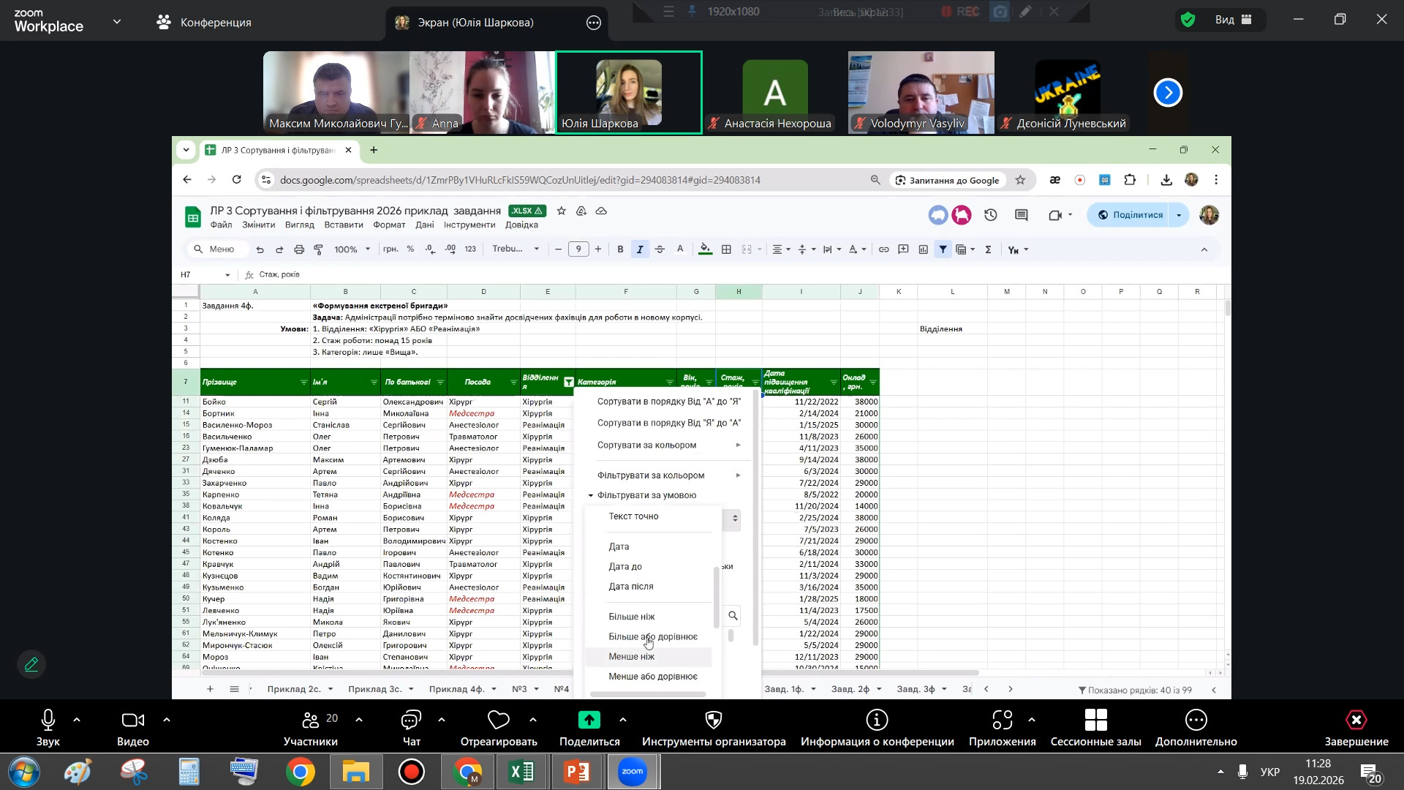Open the Дані menu

click(x=424, y=225)
